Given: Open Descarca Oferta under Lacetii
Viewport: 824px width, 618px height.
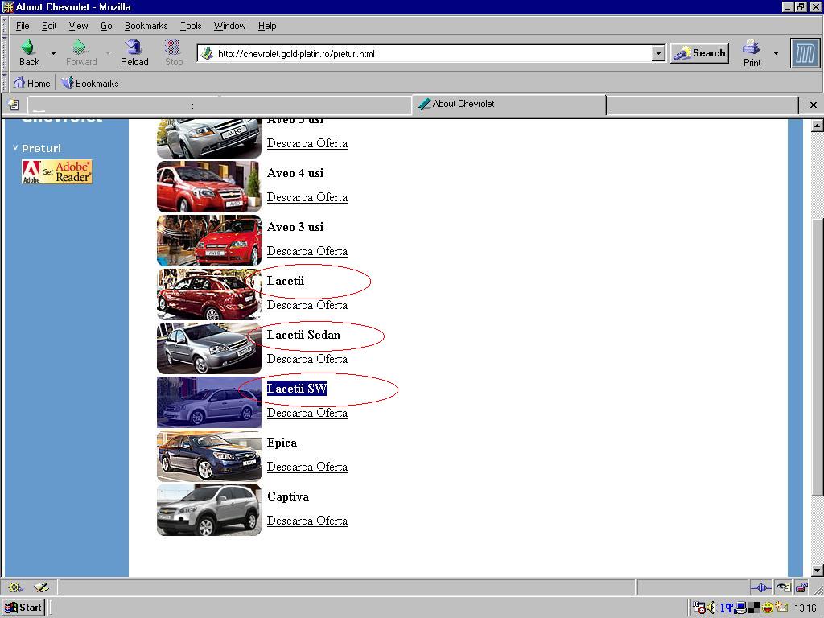Looking at the screenshot, I should click(307, 305).
